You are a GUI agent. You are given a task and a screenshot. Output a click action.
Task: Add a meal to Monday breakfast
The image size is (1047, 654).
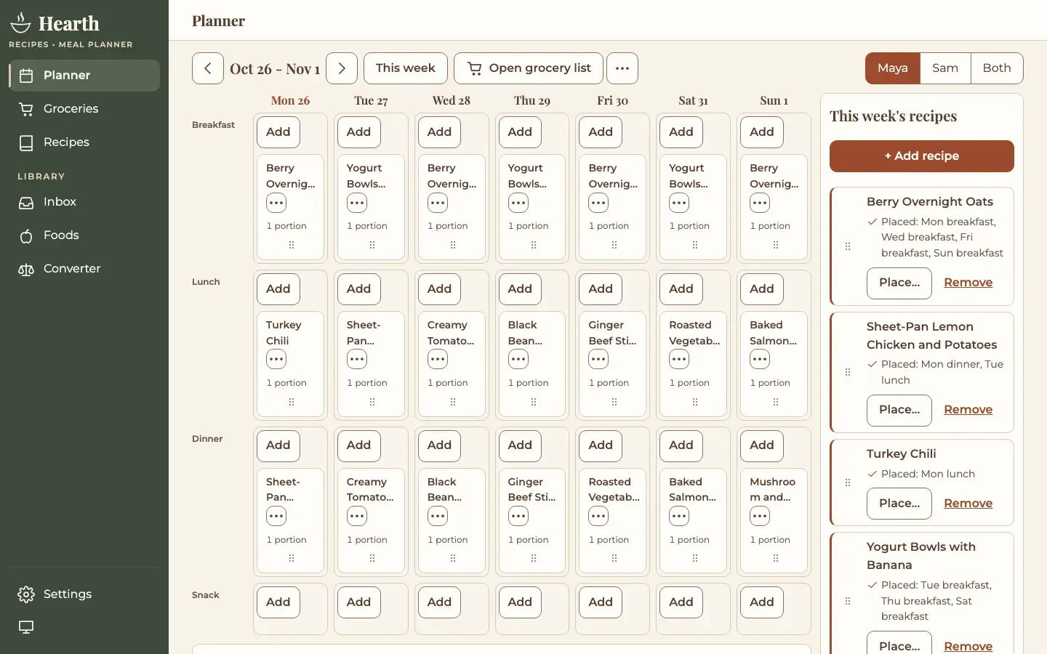pyautogui.click(x=278, y=132)
